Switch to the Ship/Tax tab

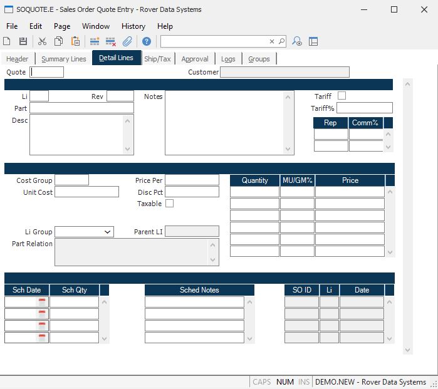[x=157, y=59]
